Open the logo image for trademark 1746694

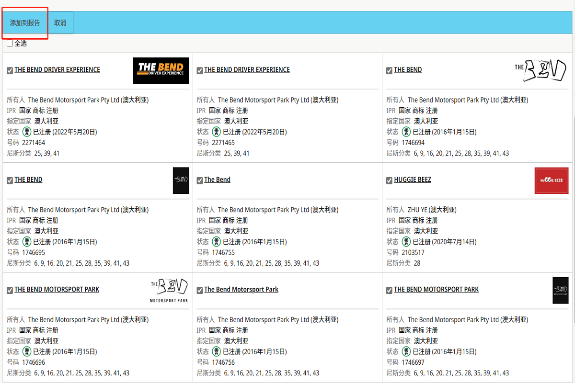[541, 71]
